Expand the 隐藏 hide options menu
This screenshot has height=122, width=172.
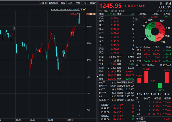click(x=93, y=3)
